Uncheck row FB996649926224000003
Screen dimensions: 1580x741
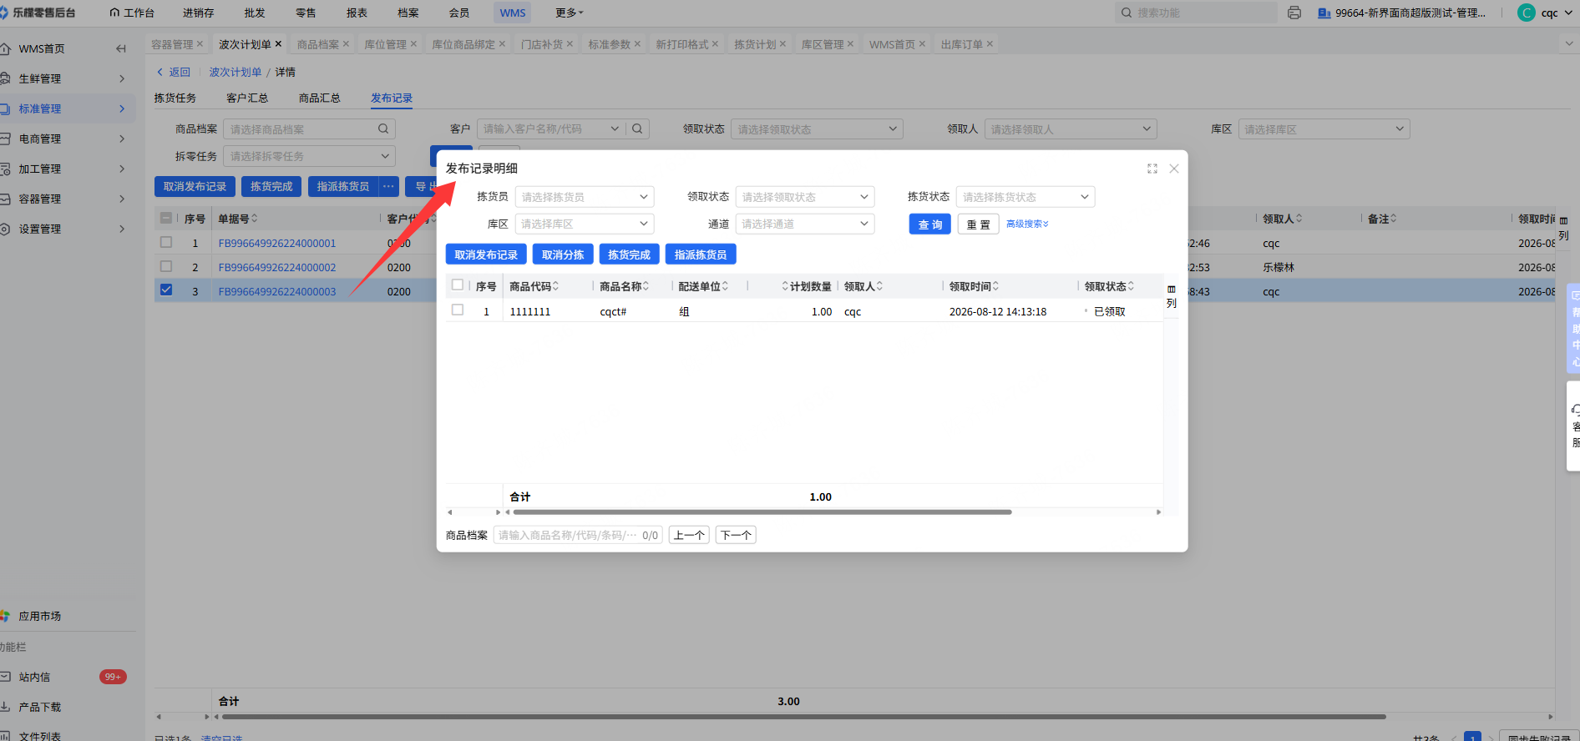(x=166, y=290)
